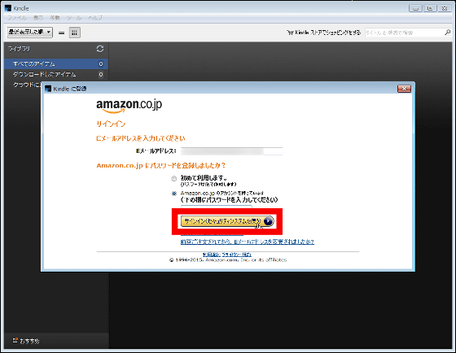Click the amazon.co.jp logo
The width and height of the screenshot is (456, 353).
point(129,106)
